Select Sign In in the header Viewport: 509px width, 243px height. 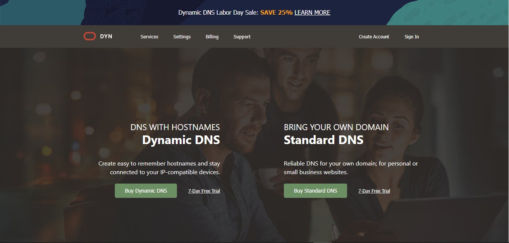coord(411,37)
